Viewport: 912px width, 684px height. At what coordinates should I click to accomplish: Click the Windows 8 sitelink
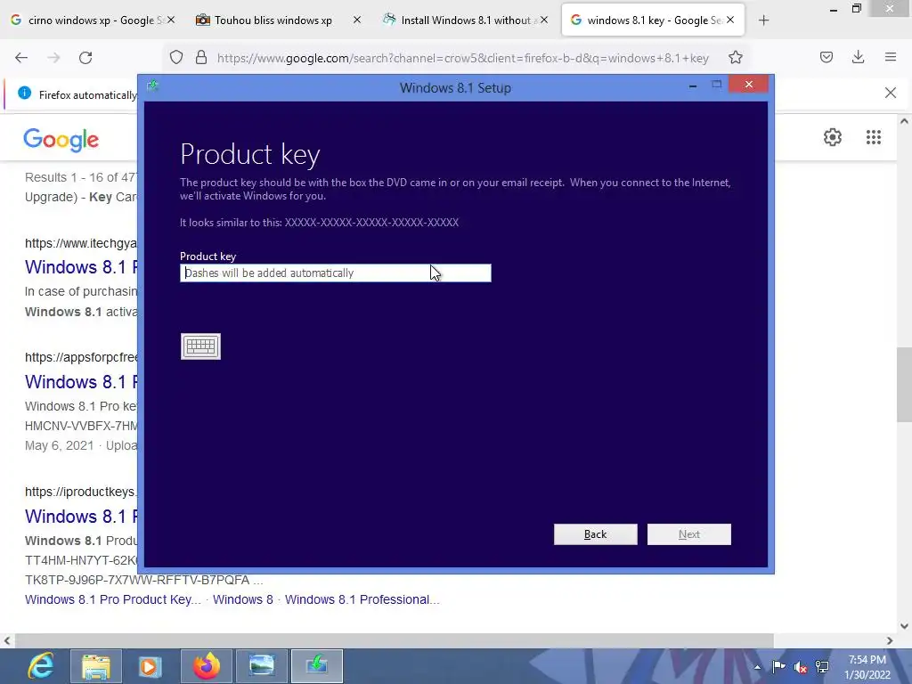tap(242, 599)
